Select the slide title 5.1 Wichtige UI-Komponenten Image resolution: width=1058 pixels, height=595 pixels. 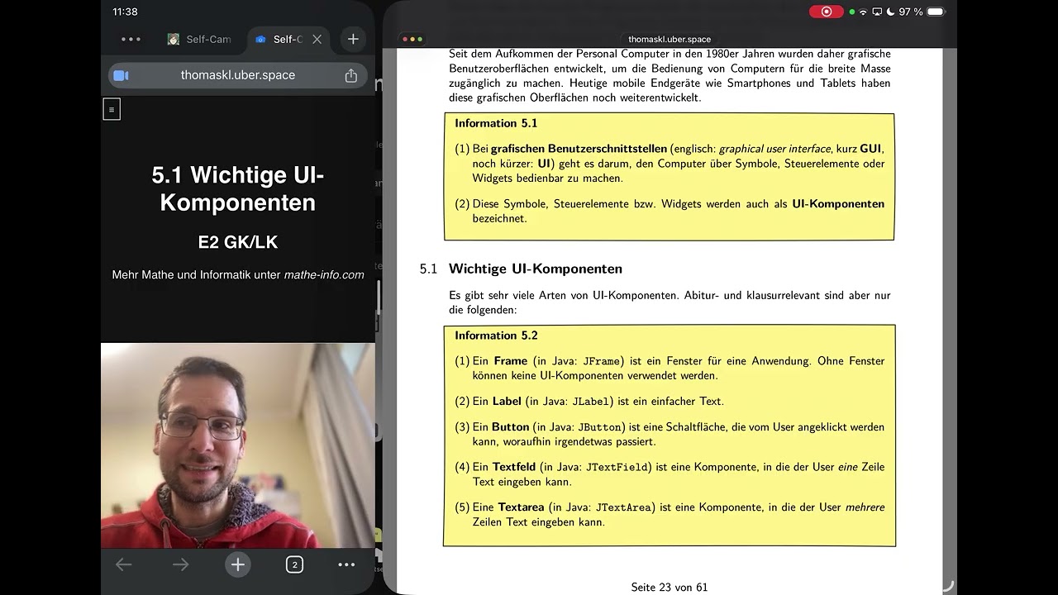[238, 188]
